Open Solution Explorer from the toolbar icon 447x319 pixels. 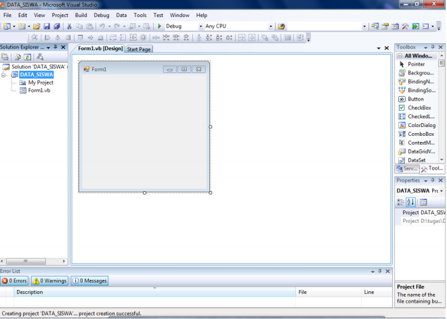(375, 26)
